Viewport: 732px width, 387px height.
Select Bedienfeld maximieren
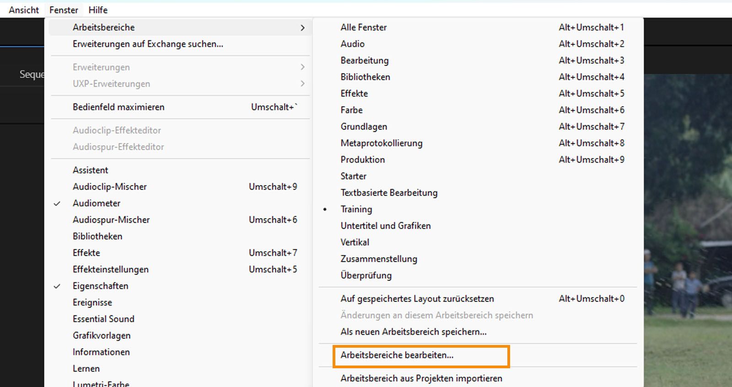(x=118, y=107)
